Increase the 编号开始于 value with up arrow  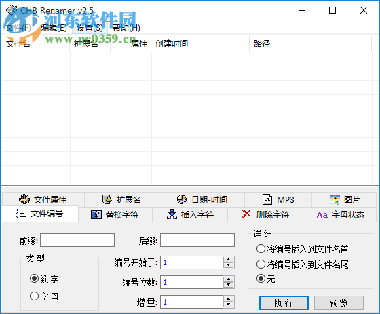[x=228, y=260]
